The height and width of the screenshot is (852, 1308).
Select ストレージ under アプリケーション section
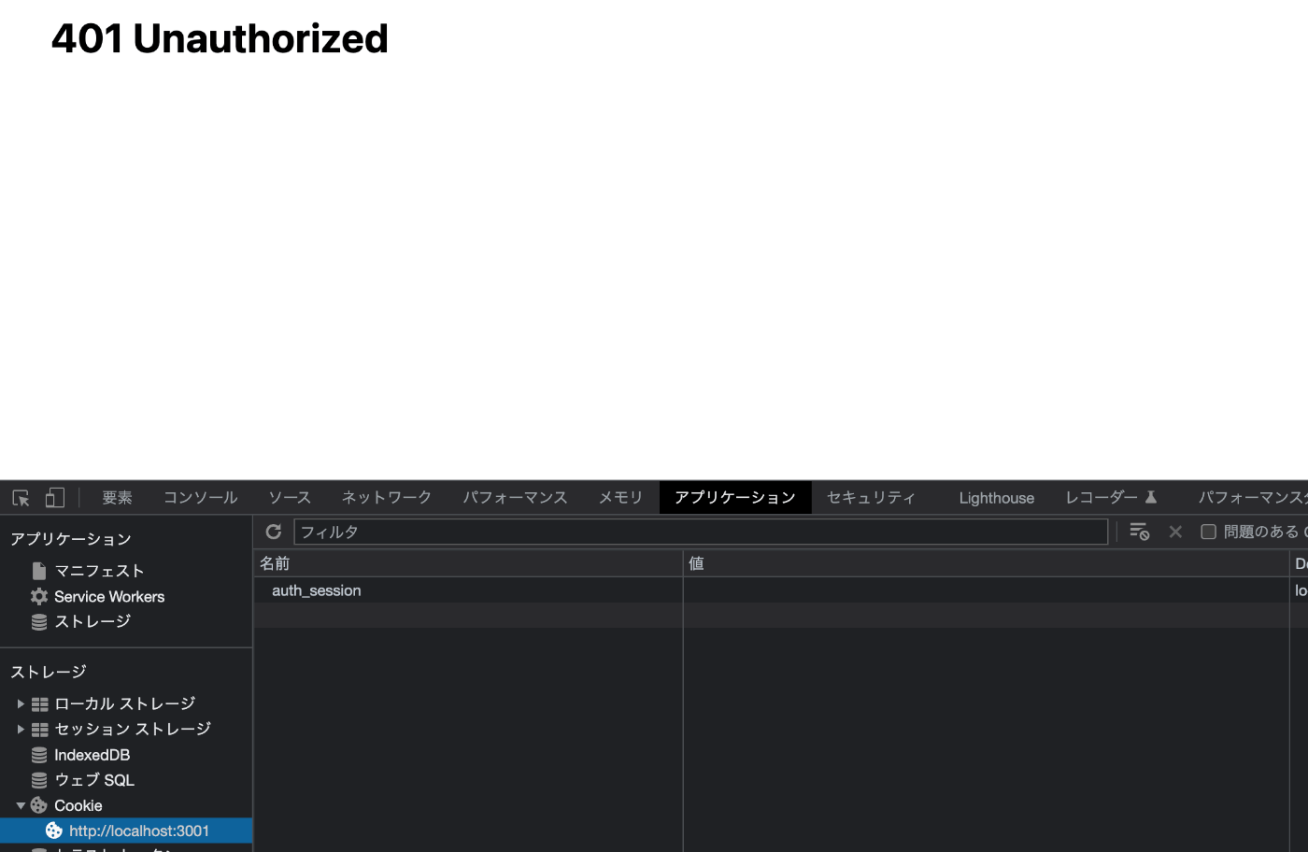[92, 621]
